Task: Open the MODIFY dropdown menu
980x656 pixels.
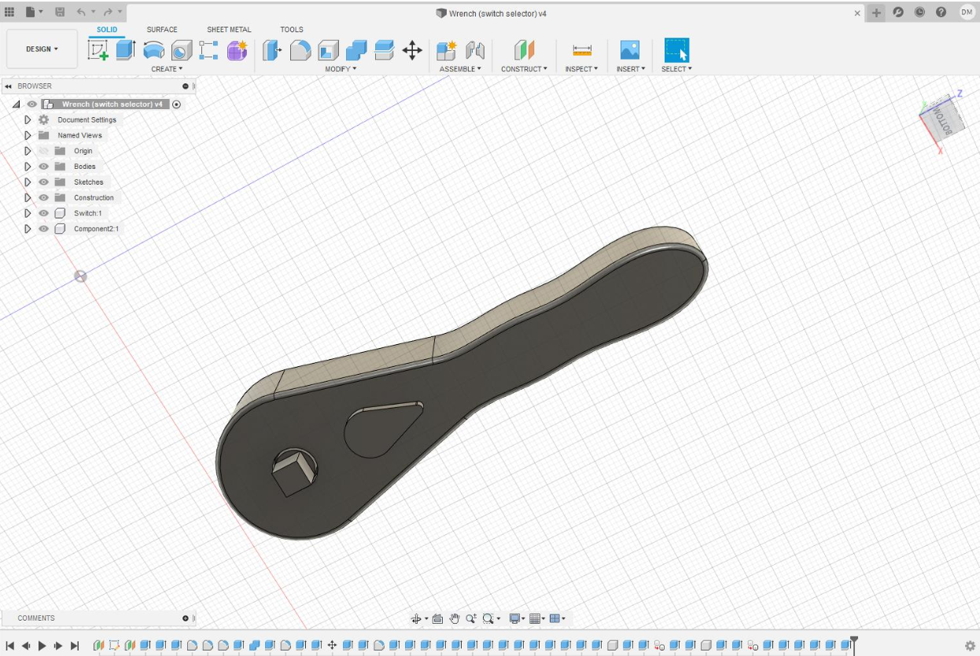Action: [341, 69]
